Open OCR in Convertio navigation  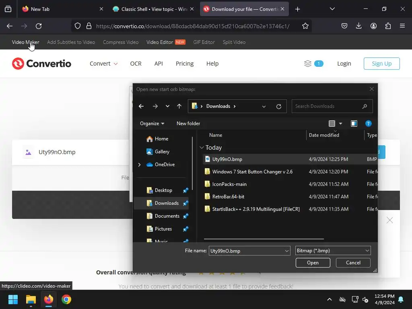[136, 64]
